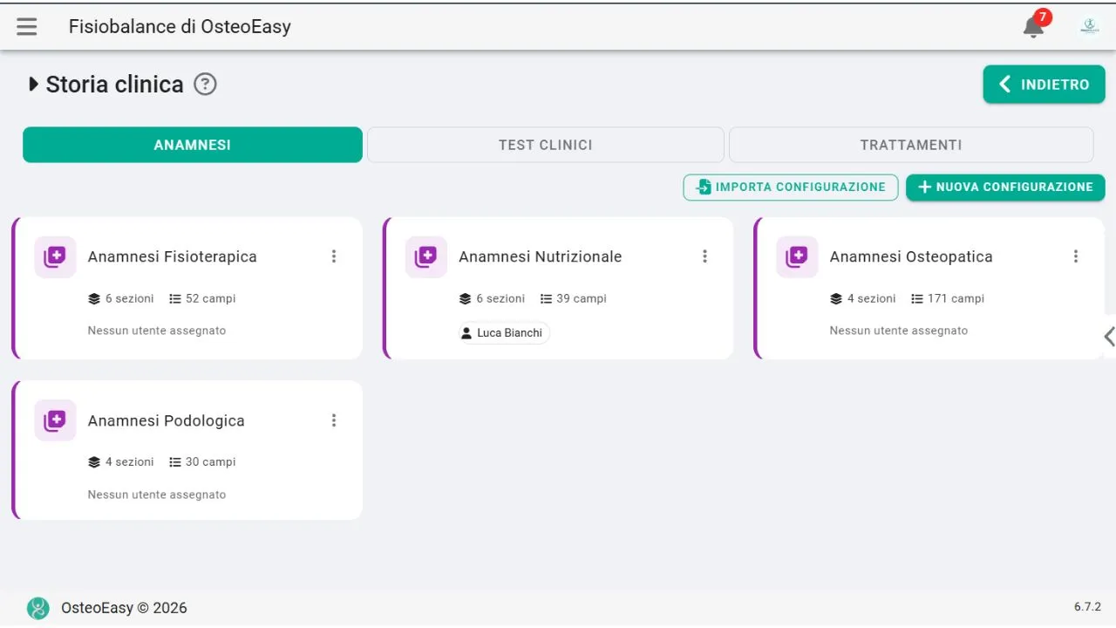
Task: Click the Fisiobalance di OsteoEasy header title
Action: (x=180, y=27)
